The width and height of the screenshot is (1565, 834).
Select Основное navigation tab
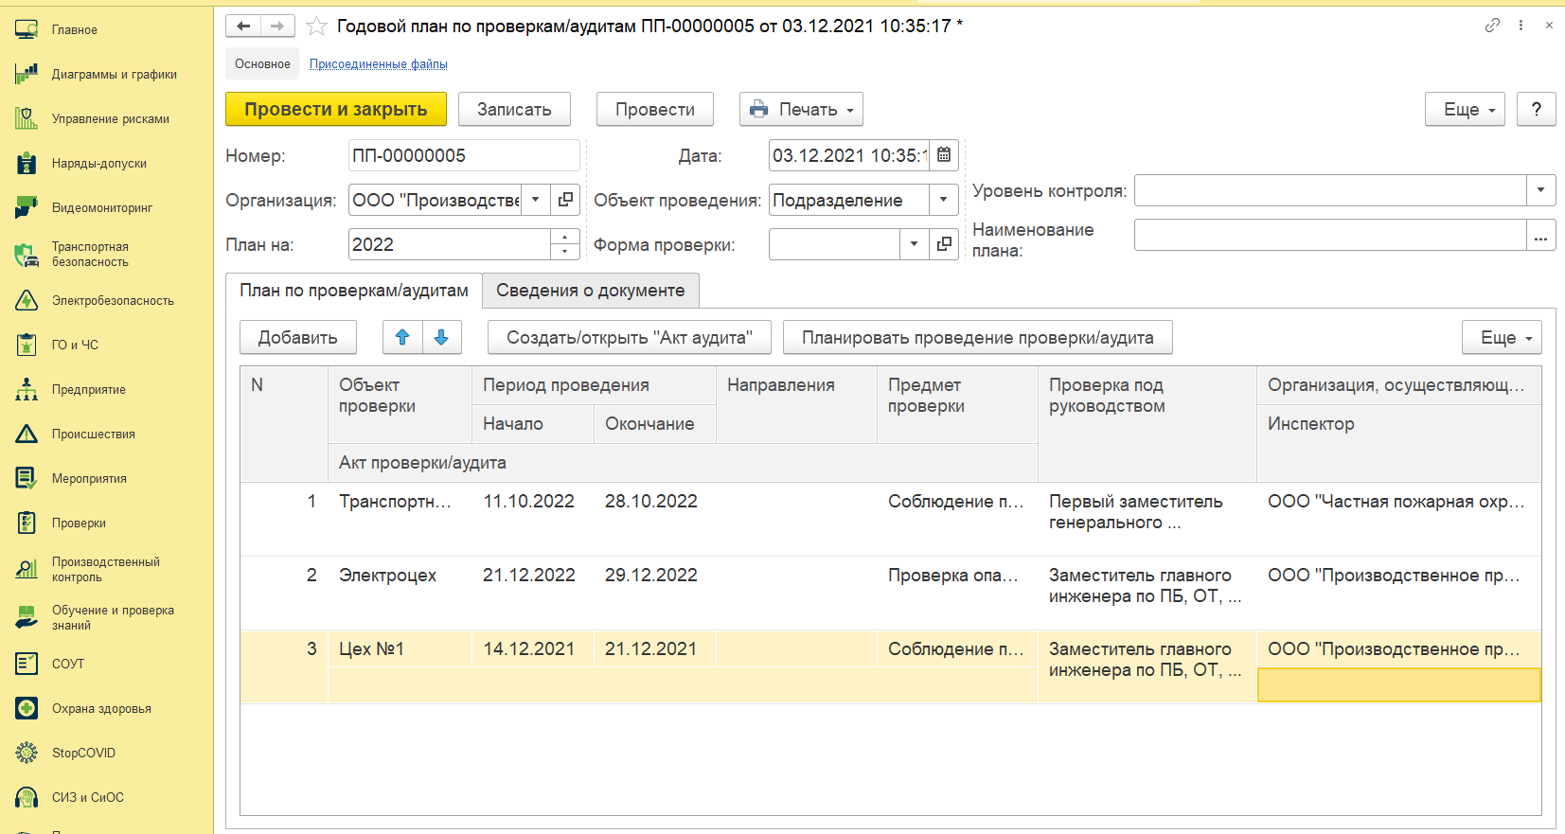click(262, 63)
